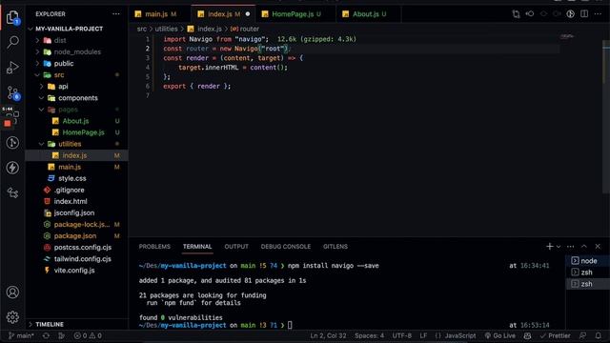Click UTF-8 encoding selector

pyautogui.click(x=402, y=335)
